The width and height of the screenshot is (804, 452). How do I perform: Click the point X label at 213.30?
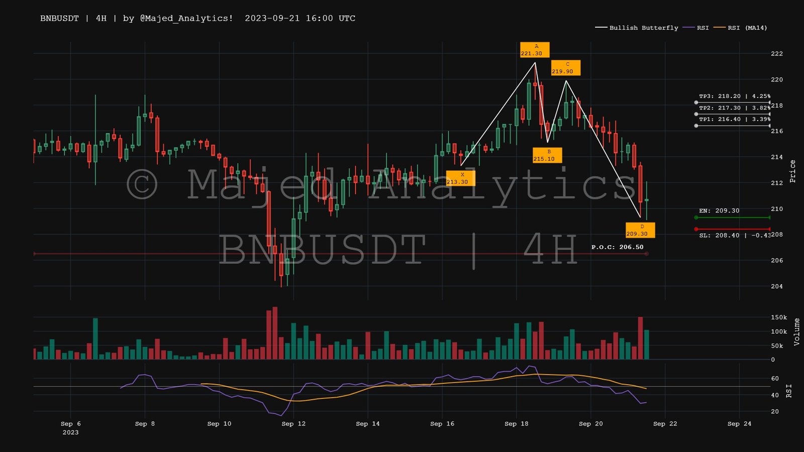(460, 178)
